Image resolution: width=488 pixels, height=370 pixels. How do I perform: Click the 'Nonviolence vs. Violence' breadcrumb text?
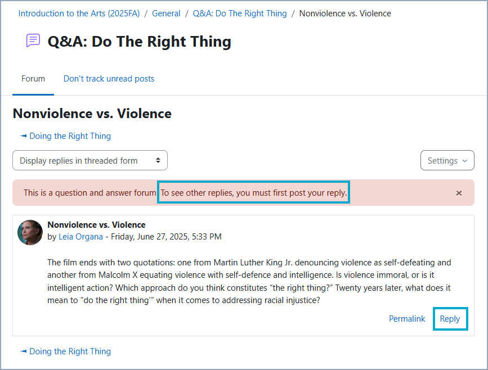[344, 13]
